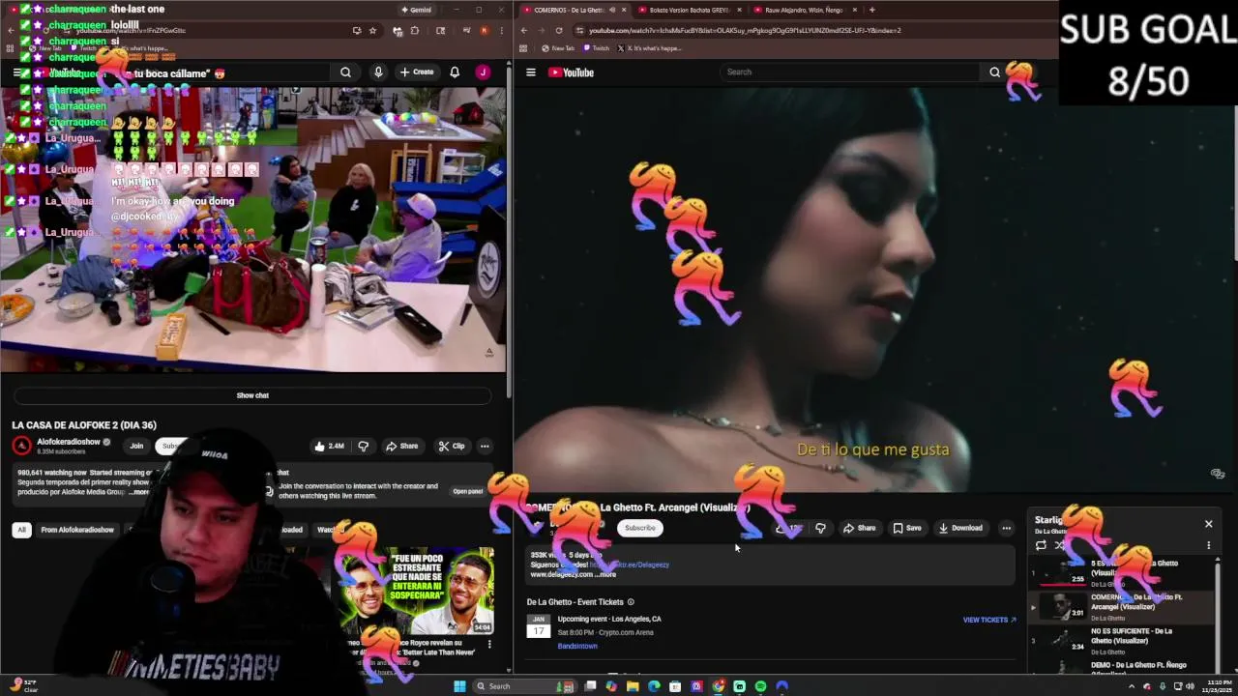Play NO ES SUFICIENTE from playlist
This screenshot has height=696, width=1238.
tap(1122, 640)
